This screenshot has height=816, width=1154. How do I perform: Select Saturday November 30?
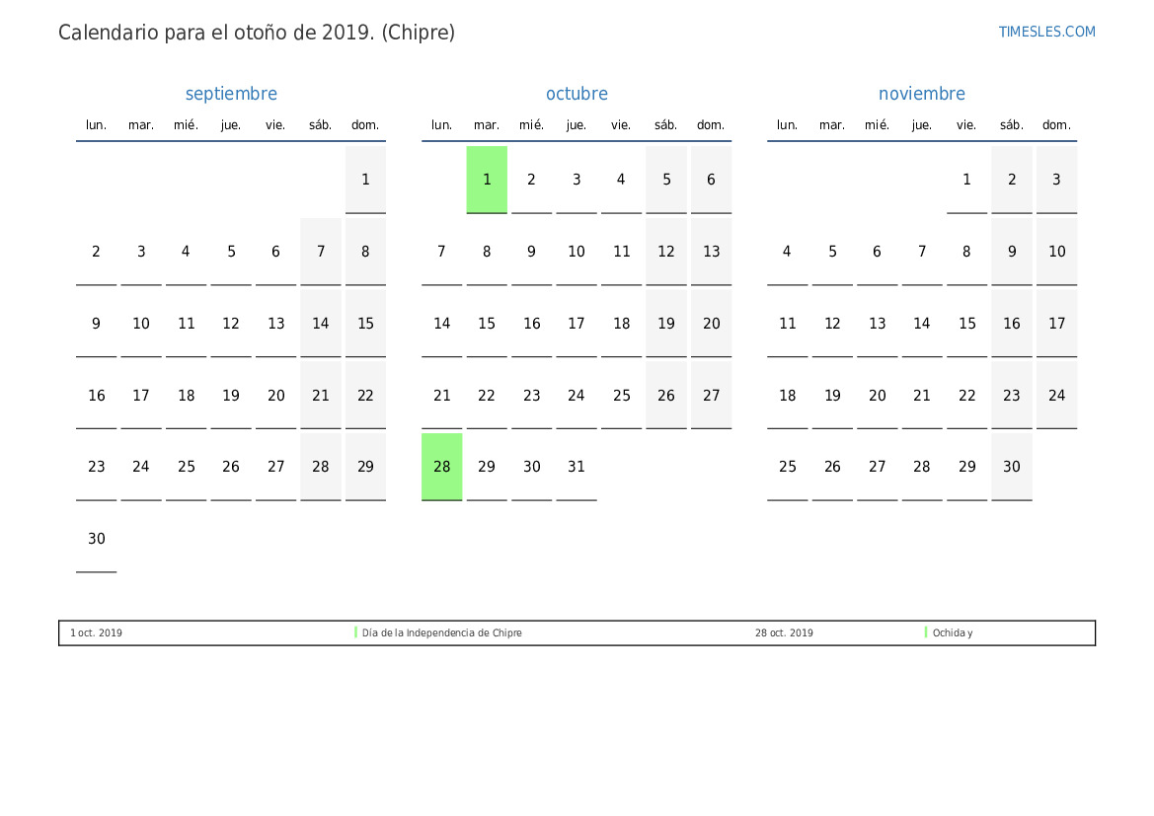click(1012, 467)
